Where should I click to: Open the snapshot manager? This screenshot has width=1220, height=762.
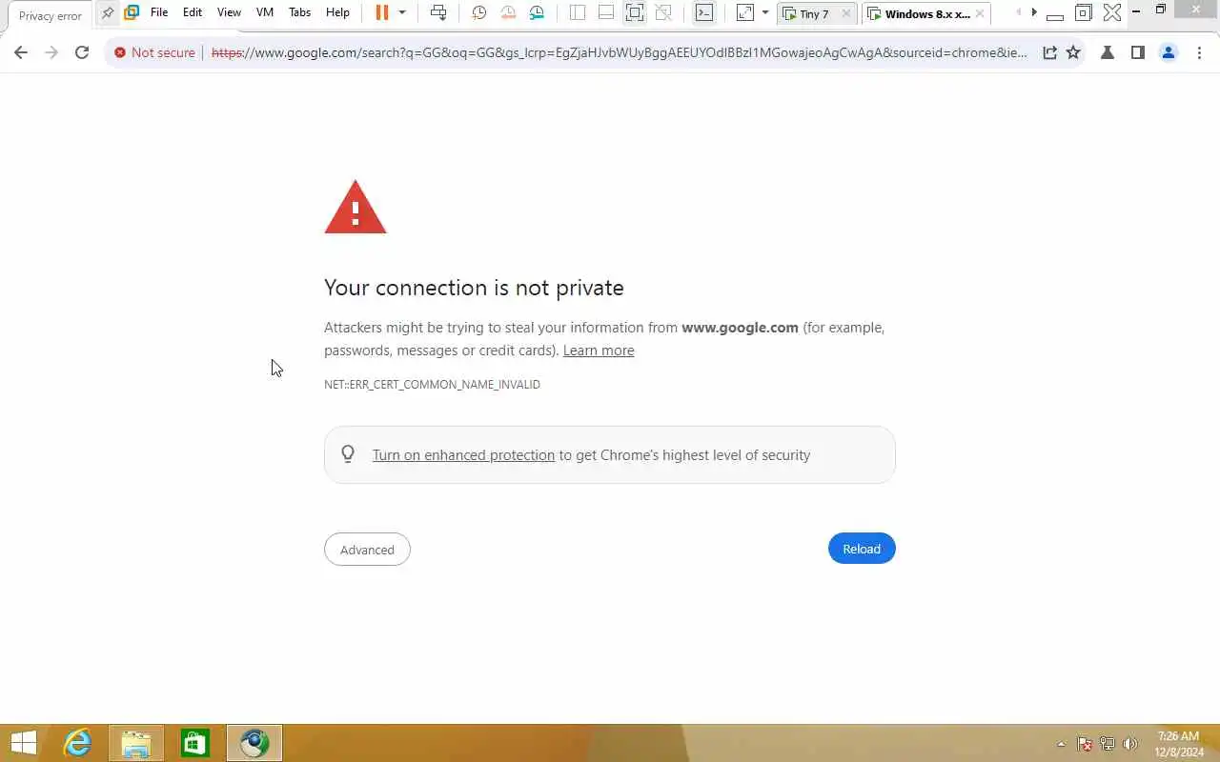pos(538,13)
